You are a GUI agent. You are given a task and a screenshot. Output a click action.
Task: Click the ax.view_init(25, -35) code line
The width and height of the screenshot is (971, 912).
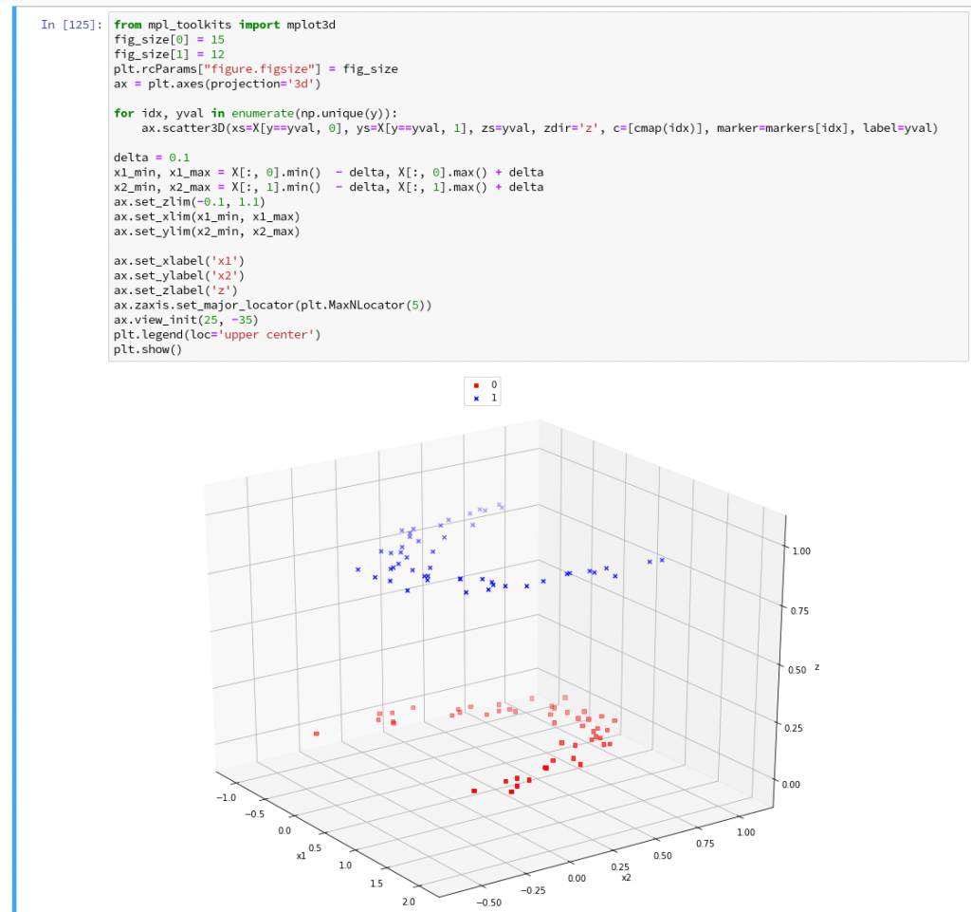click(x=185, y=319)
